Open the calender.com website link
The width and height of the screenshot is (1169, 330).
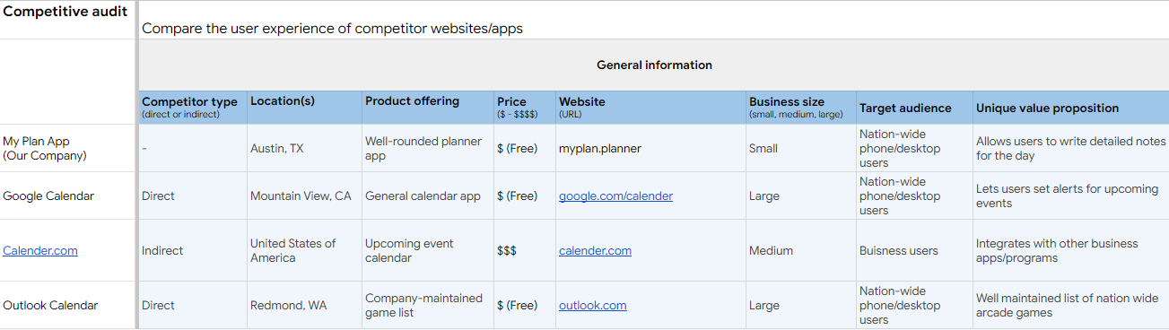tap(595, 250)
